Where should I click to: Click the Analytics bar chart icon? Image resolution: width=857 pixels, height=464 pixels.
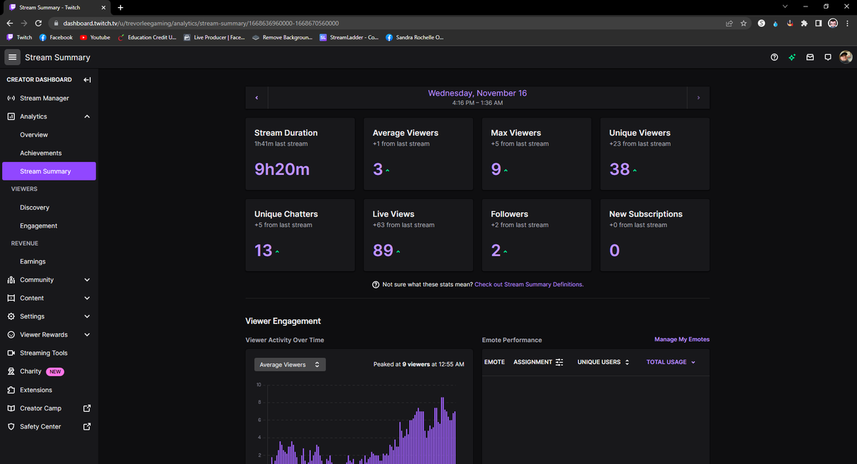[11, 116]
